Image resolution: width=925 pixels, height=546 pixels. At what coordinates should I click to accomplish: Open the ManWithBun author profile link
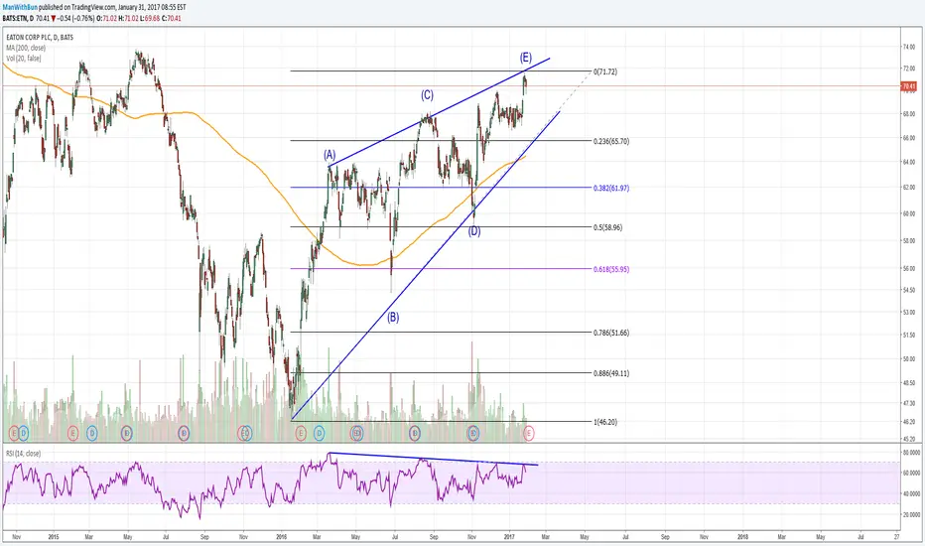(20, 7)
